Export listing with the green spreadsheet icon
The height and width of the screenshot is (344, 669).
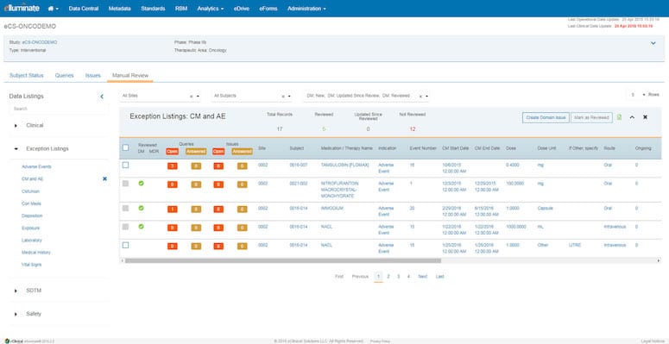point(620,117)
